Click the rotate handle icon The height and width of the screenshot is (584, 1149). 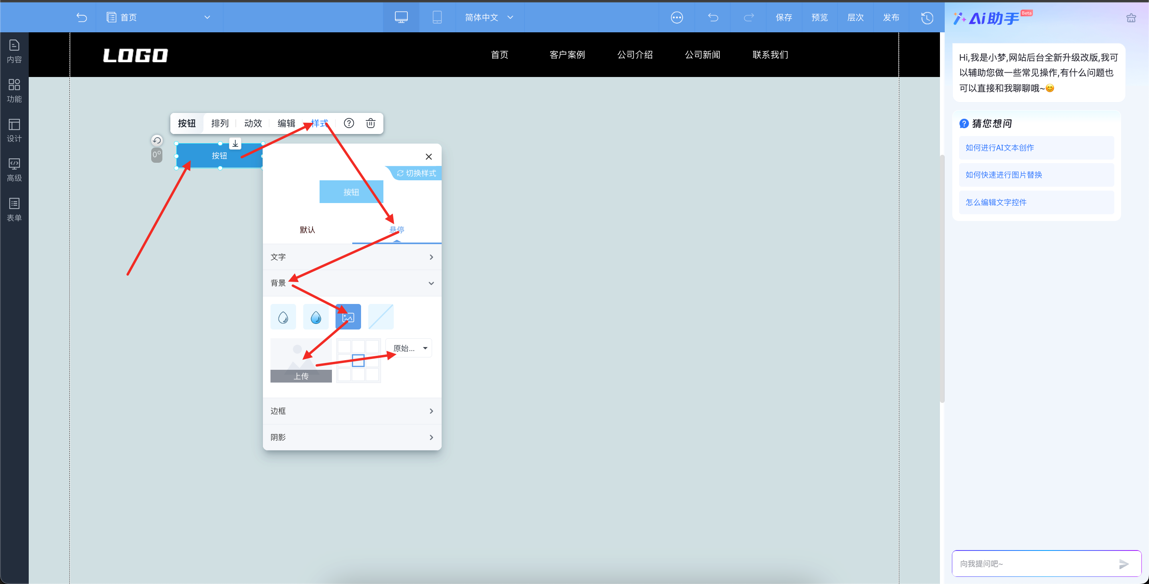pyautogui.click(x=156, y=140)
